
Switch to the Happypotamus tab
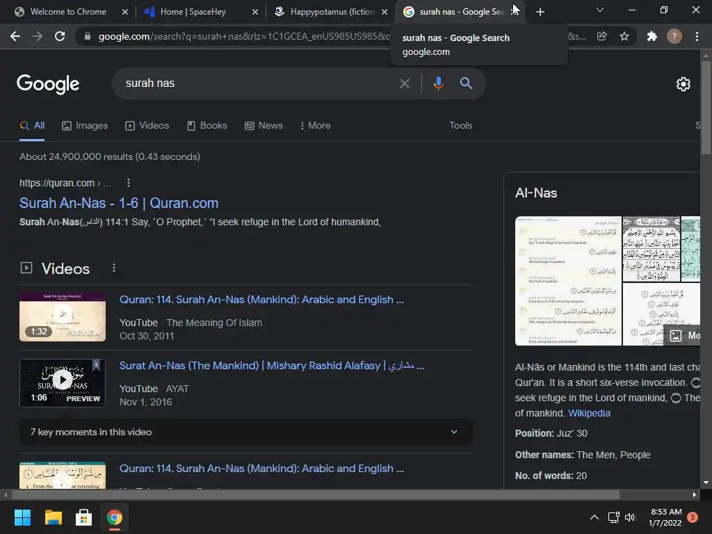pyautogui.click(x=332, y=12)
